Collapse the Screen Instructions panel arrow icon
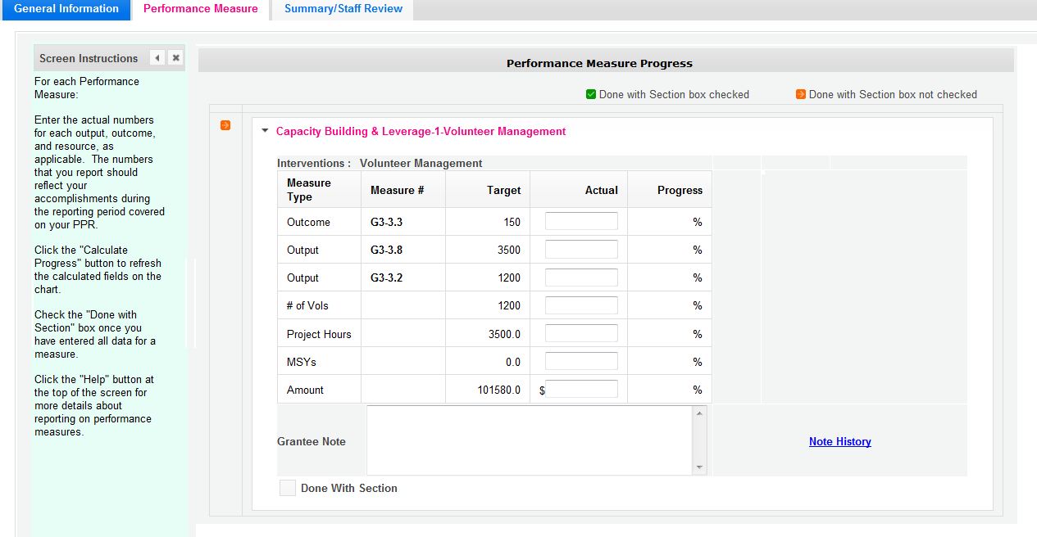The image size is (1037, 537). [157, 58]
